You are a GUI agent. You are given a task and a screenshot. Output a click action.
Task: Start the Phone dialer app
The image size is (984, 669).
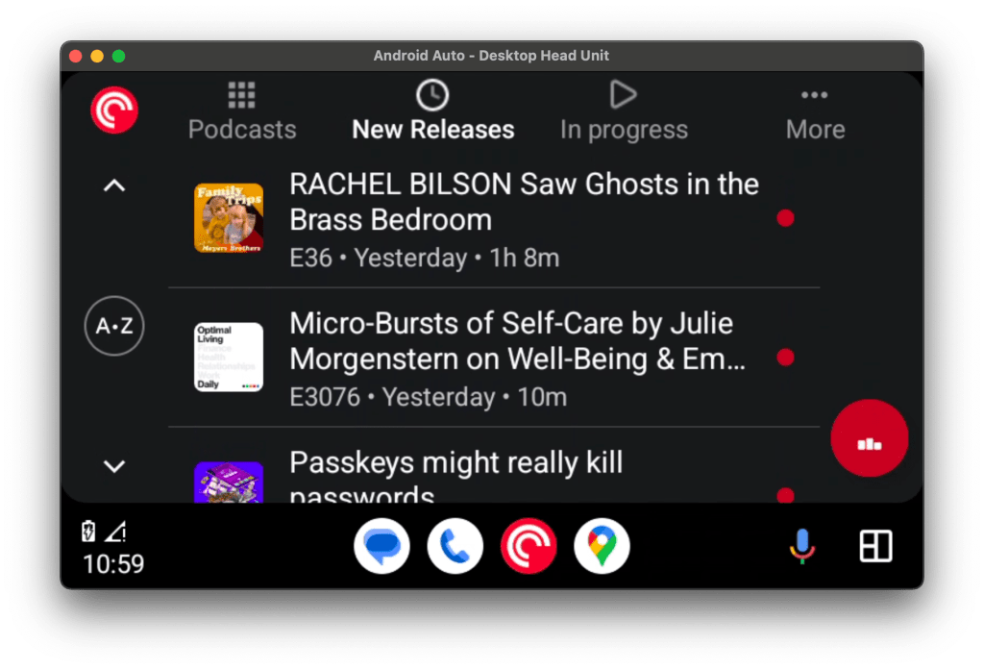[455, 545]
